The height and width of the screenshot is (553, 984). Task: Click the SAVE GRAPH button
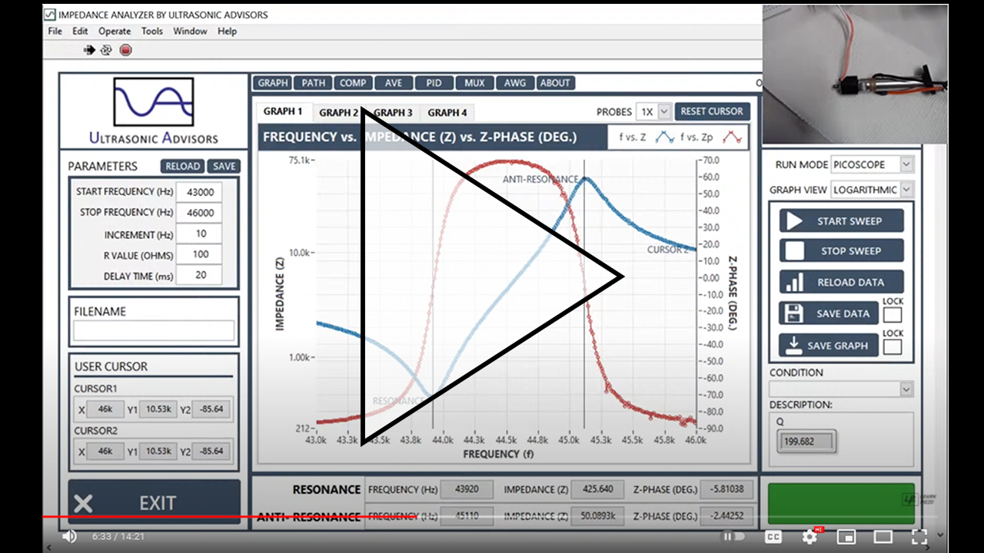pos(829,346)
